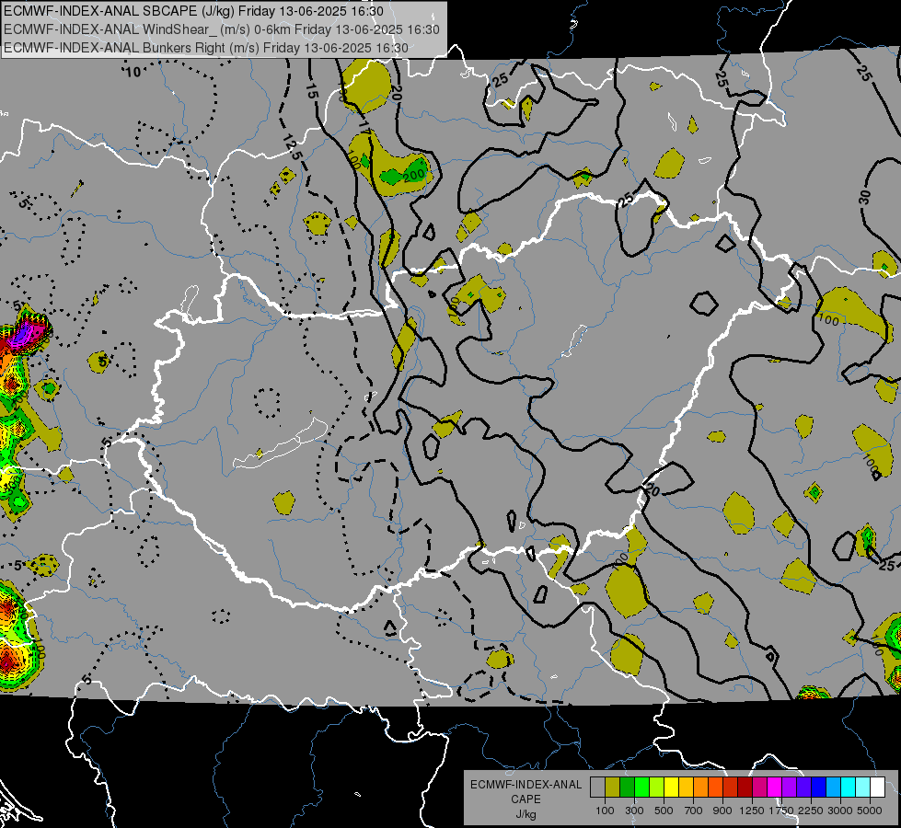Click the 5000 tick label on the legend

870,811
